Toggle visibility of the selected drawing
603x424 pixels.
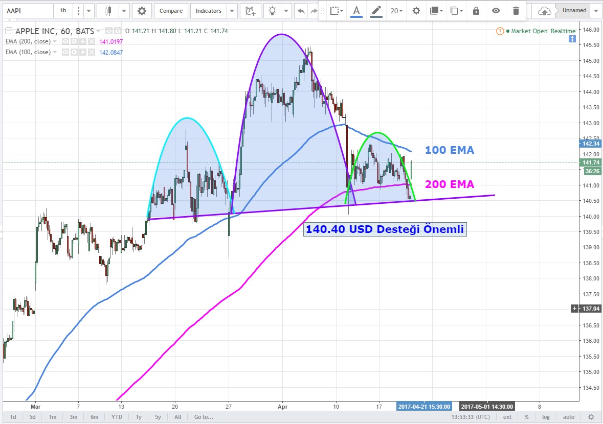pyautogui.click(x=496, y=11)
